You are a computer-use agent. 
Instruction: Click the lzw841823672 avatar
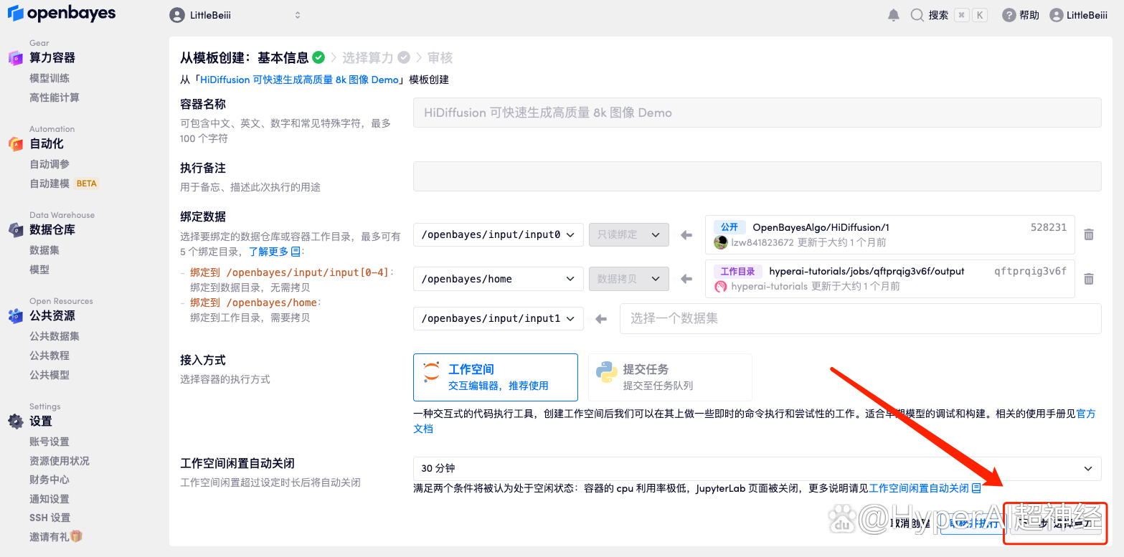click(x=721, y=242)
